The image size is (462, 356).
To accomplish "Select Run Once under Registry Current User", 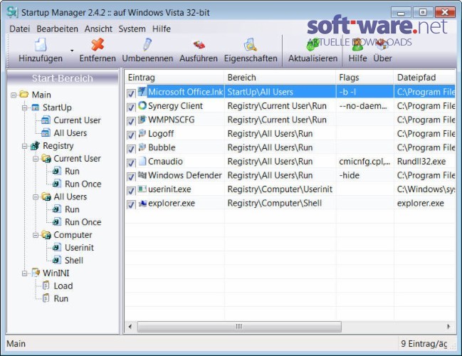I will [83, 184].
